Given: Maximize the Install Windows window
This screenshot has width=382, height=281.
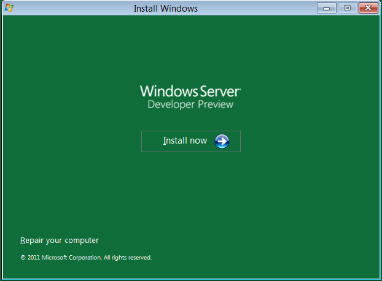Looking at the screenshot, I should 347,8.
